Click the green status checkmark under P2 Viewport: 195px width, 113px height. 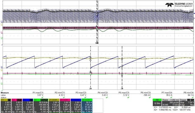tap(64, 98)
